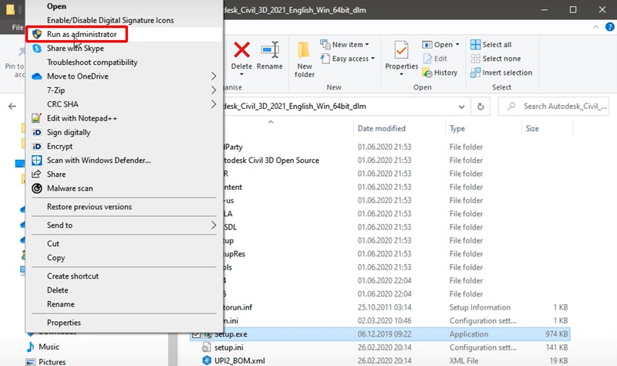Open the Easy access dropdown
The width and height of the screenshot is (617, 366).
pyautogui.click(x=348, y=59)
